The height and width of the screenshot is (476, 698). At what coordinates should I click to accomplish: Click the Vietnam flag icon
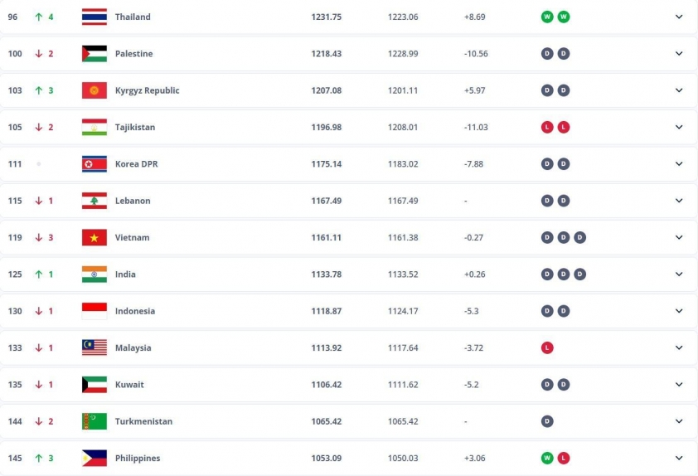95,237
